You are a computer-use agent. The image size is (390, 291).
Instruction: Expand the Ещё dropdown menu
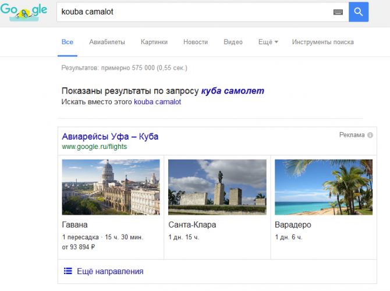pos(268,42)
